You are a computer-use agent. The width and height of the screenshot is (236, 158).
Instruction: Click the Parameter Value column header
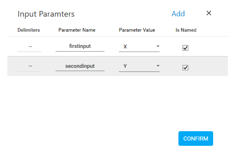pos(137,30)
